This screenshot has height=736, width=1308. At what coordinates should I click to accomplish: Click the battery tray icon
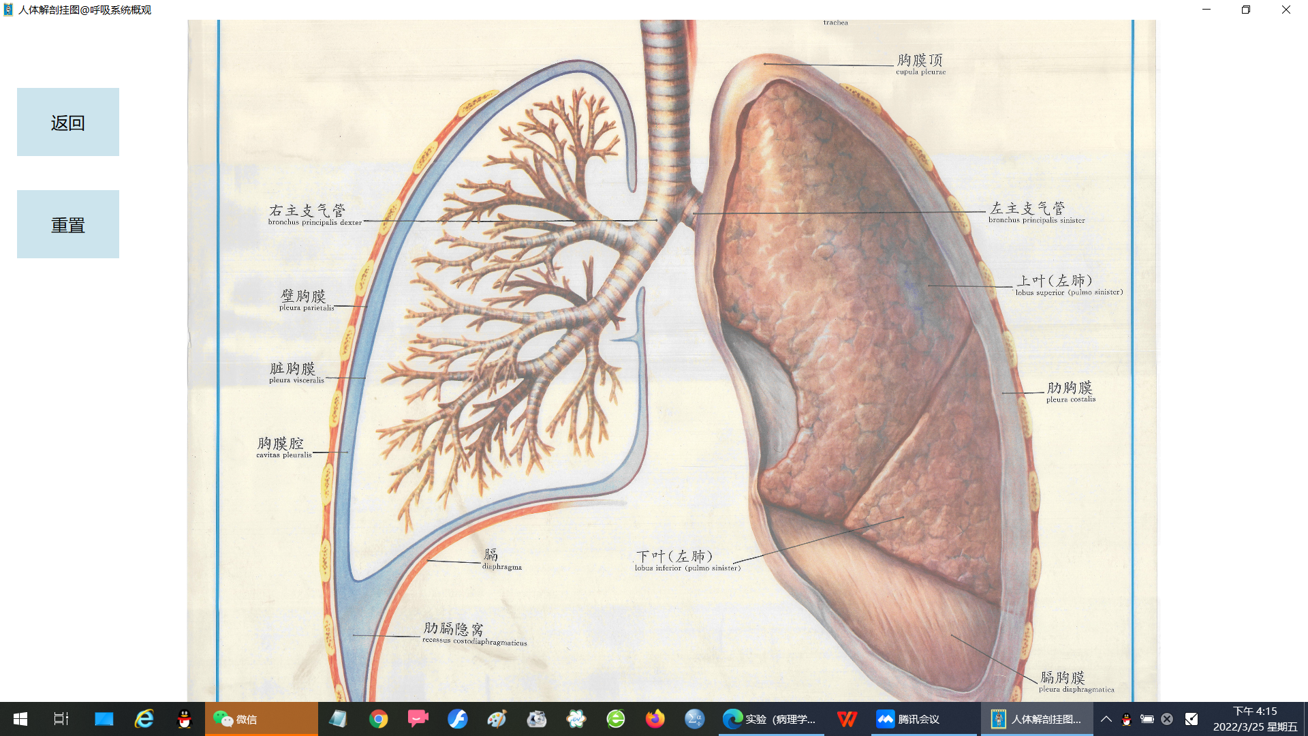point(1147,719)
